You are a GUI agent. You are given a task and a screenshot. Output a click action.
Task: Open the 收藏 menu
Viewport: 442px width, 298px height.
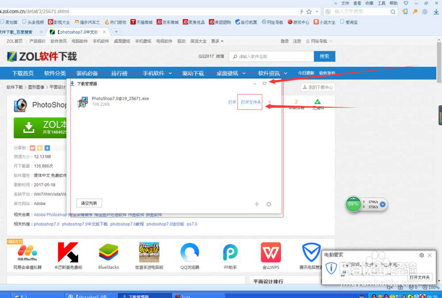click(369, 4)
